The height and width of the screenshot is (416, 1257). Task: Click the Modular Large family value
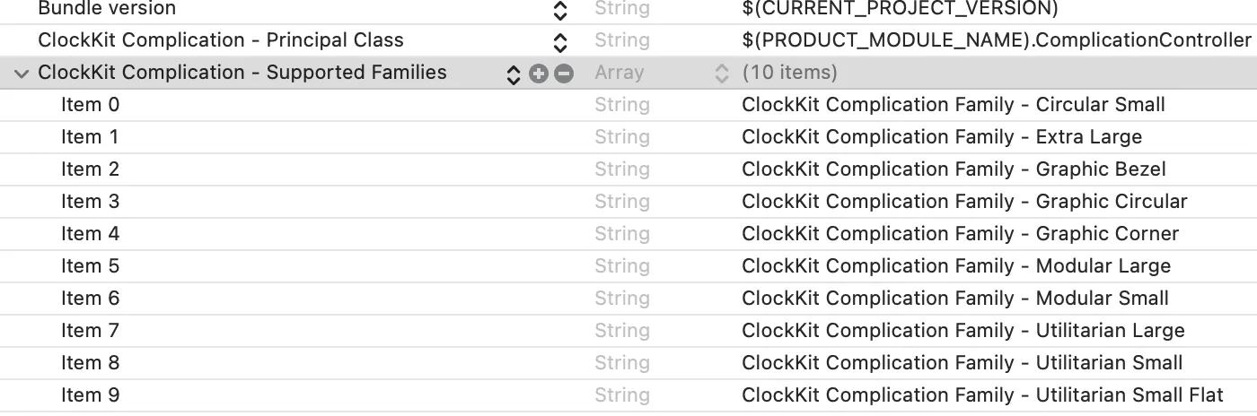coord(955,266)
